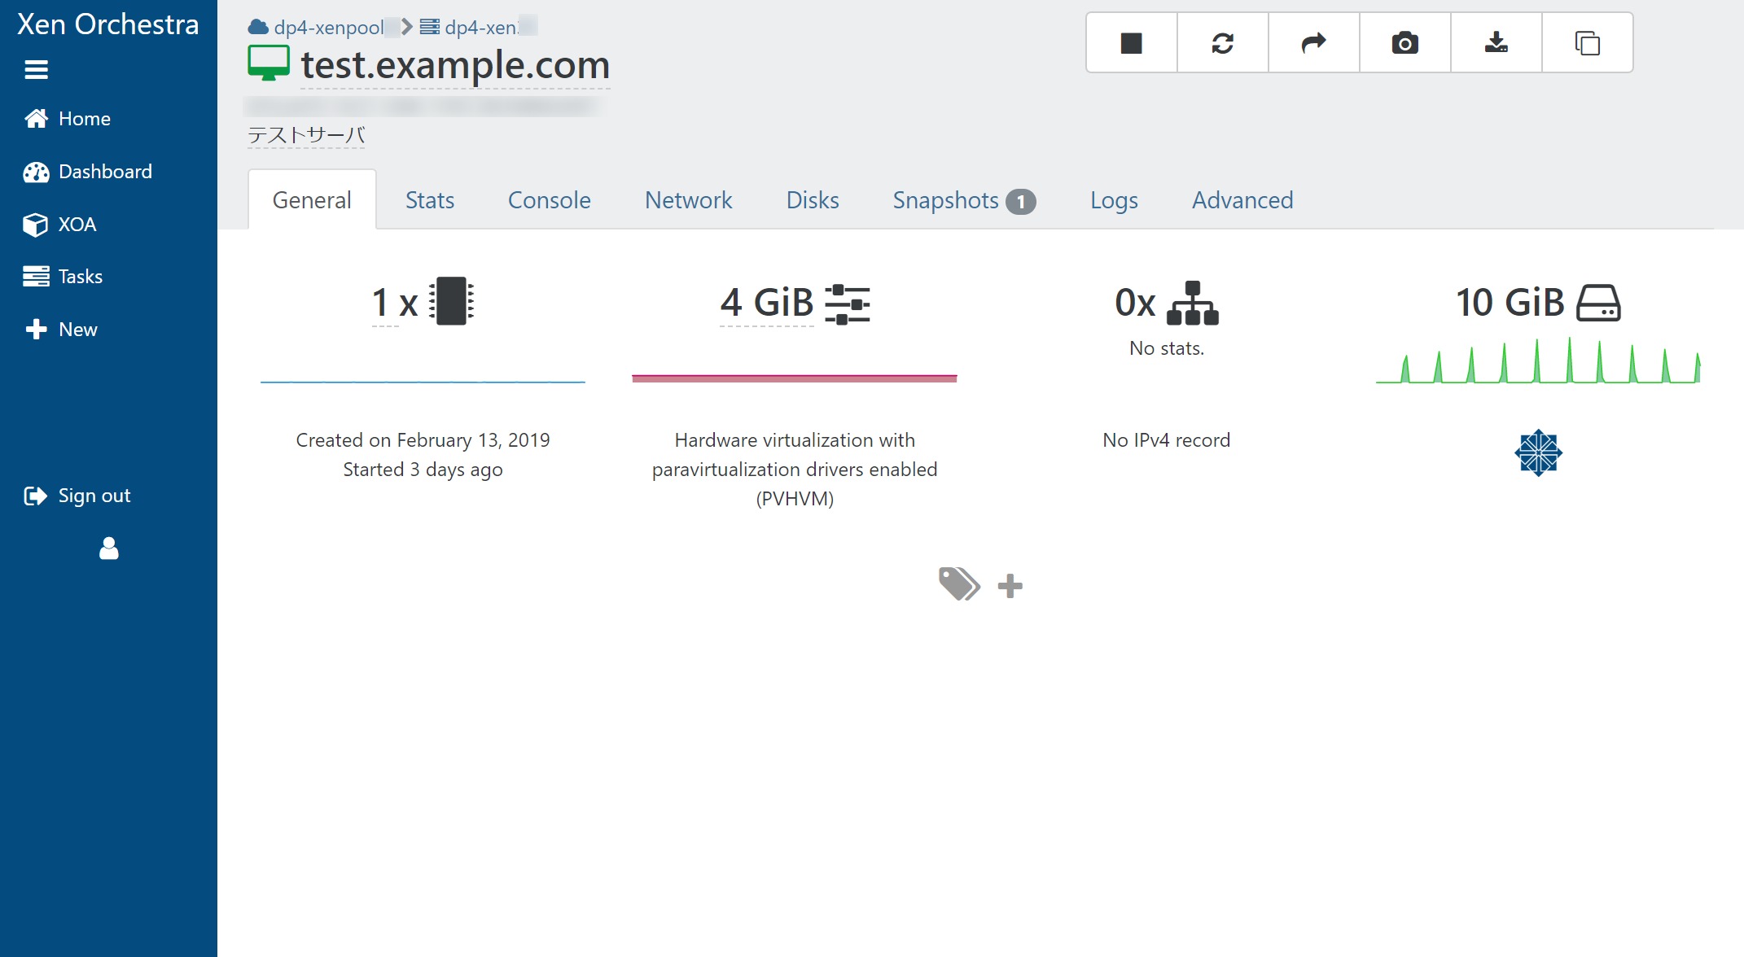The image size is (1744, 957).
Task: Open the XOA sidebar entry
Action: click(x=60, y=225)
